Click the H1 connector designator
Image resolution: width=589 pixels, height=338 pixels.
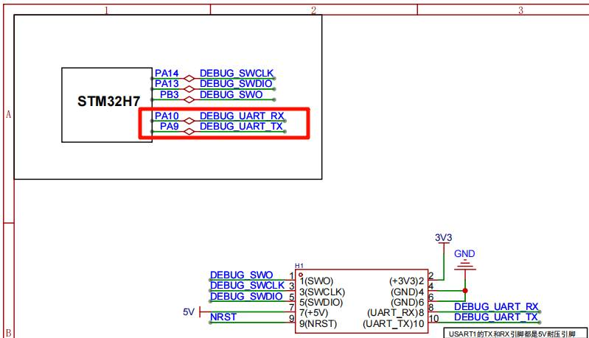coord(299,266)
